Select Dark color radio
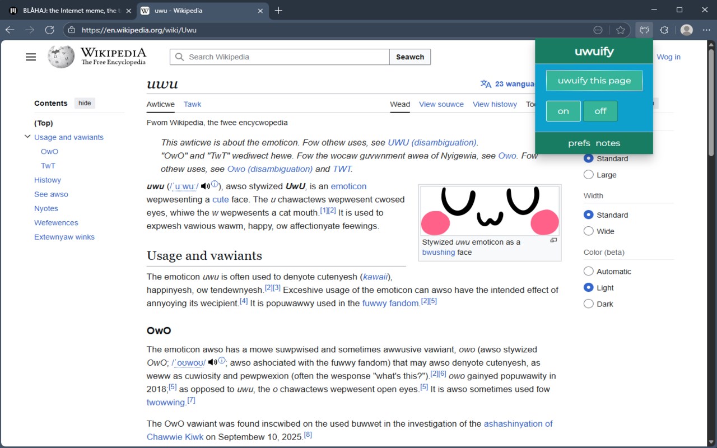This screenshot has height=448, width=717. 589,304
